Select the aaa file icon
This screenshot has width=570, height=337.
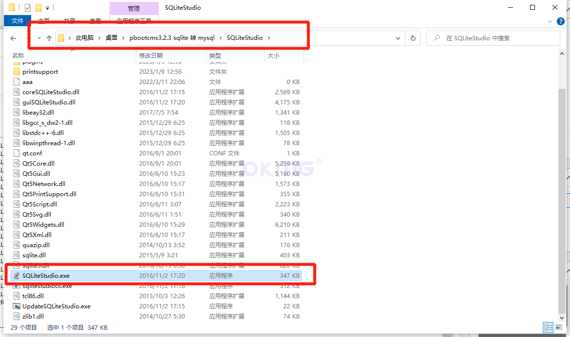17,82
